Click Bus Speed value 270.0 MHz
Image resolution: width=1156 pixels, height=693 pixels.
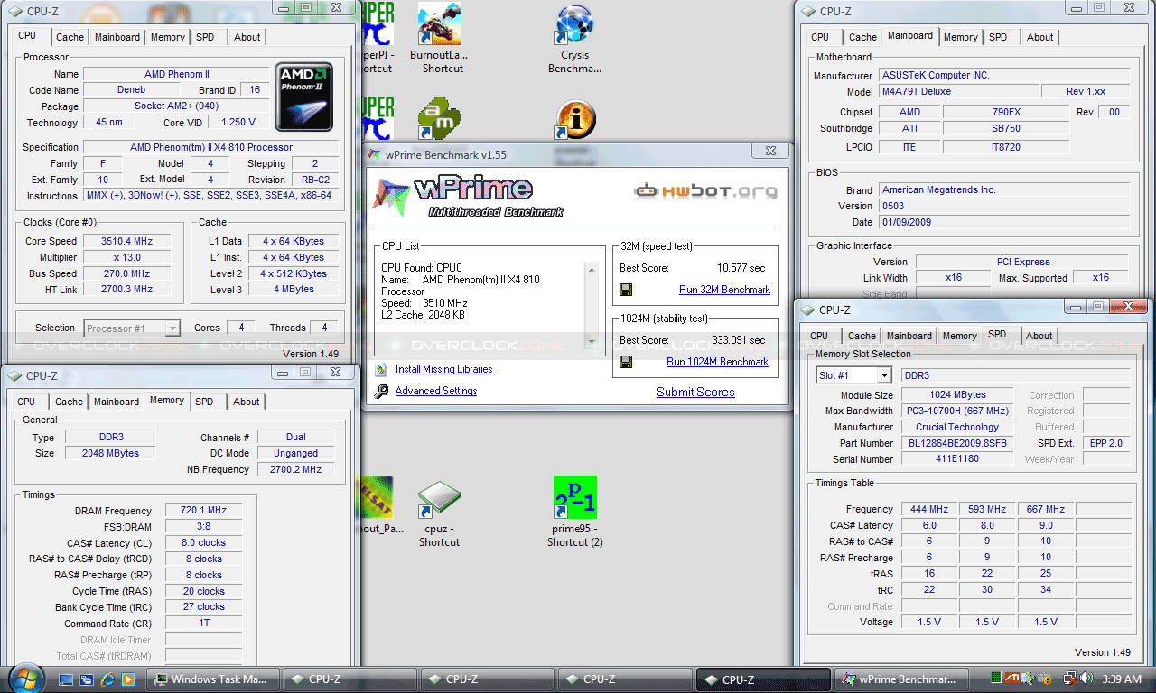coord(126,273)
